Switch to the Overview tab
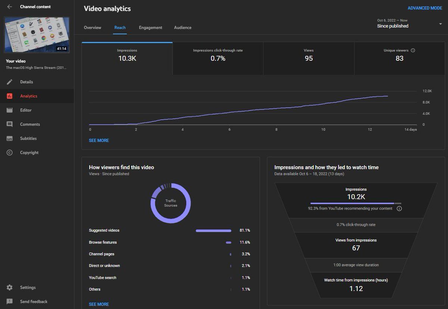Viewport: 448px width, 309px height. click(x=92, y=28)
